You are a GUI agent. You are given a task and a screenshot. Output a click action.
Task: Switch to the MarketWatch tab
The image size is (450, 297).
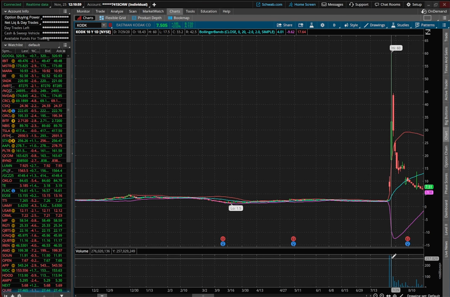coord(153,11)
